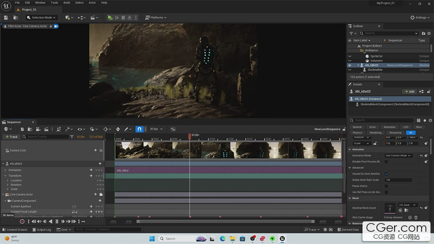Toggle Details favorites star filter

click(425, 120)
